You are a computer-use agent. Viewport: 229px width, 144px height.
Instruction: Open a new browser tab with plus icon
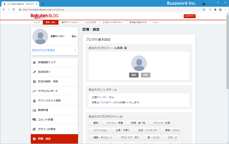click(x=42, y=4)
